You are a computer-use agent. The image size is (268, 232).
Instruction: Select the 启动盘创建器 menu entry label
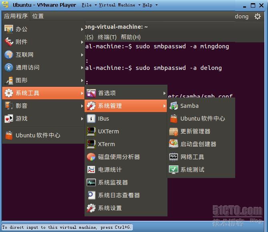[x=198, y=144]
